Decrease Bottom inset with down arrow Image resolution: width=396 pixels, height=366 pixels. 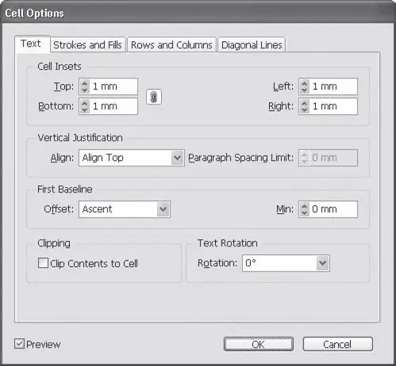coord(84,110)
